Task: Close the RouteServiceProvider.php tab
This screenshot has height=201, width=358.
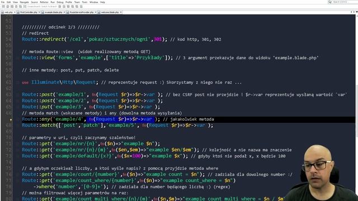Action: coord(96,12)
